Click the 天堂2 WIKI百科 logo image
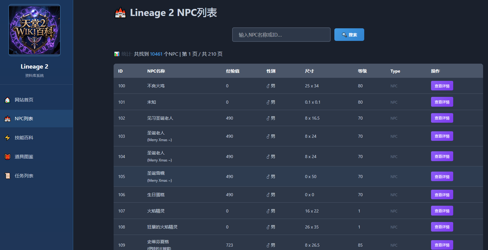The image size is (488, 250). [x=34, y=30]
